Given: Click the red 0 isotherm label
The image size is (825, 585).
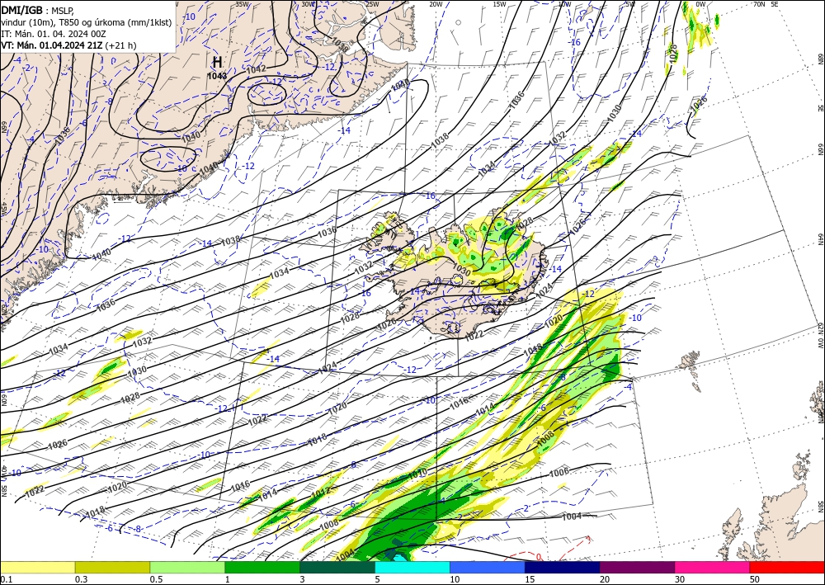Looking at the screenshot, I should tap(538, 557).
